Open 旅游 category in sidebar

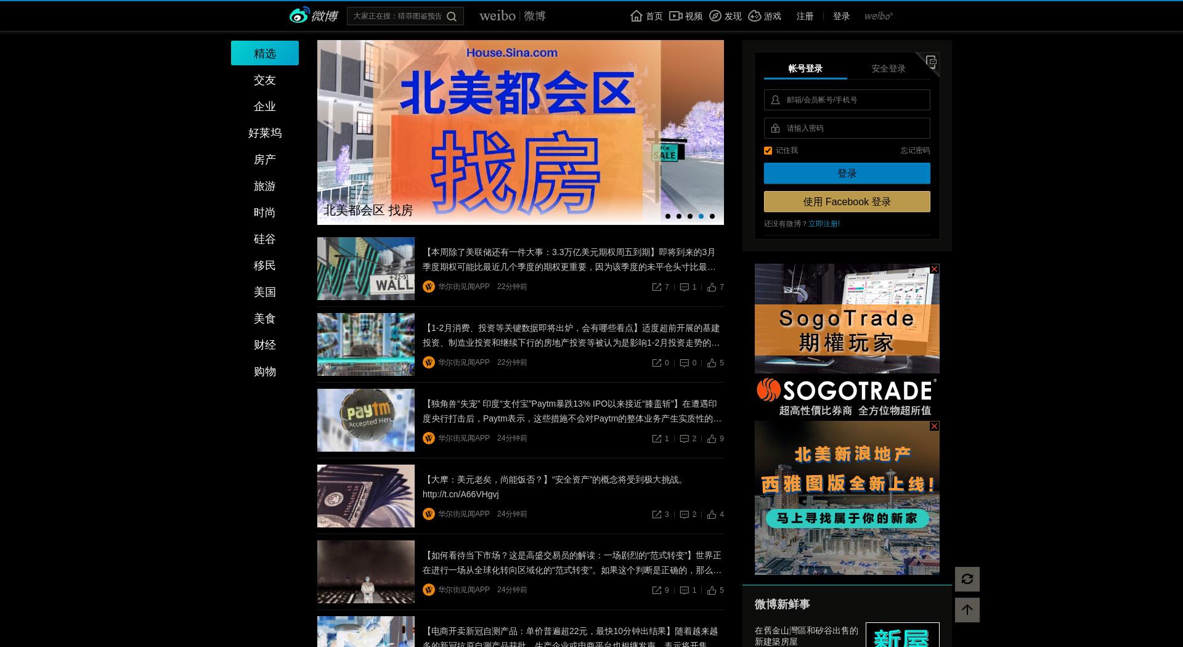(x=265, y=186)
